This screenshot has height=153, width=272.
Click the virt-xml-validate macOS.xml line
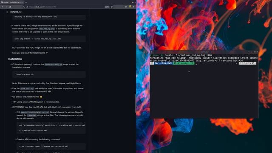tap(33, 130)
